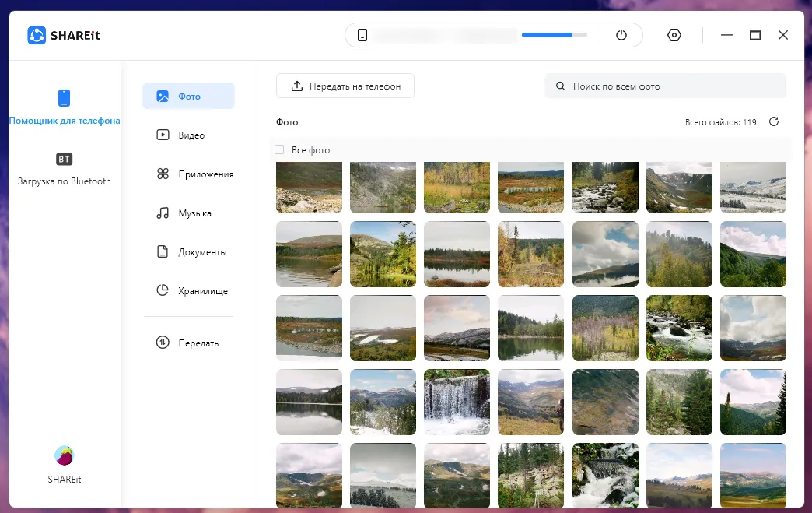Viewport: 812px width, 513px height.
Task: Click inside the Поиск по всем фото search field
Action: pos(665,85)
